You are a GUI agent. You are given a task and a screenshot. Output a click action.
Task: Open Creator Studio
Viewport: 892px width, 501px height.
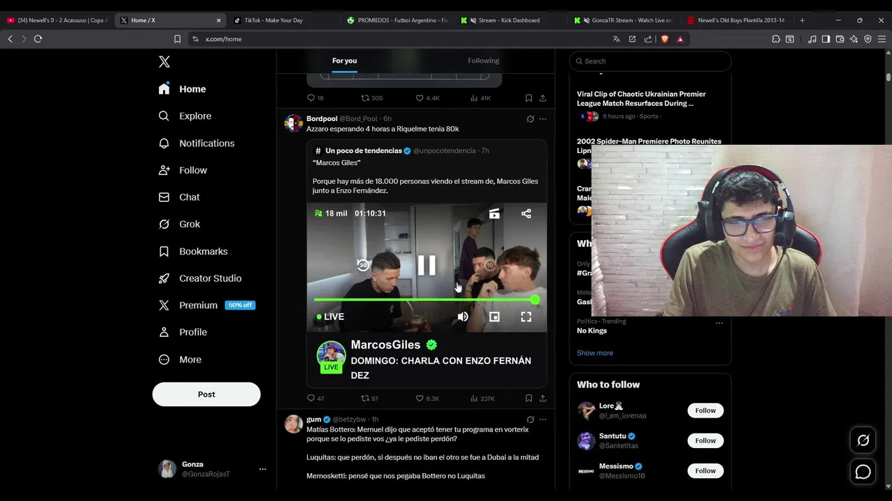coord(200,278)
